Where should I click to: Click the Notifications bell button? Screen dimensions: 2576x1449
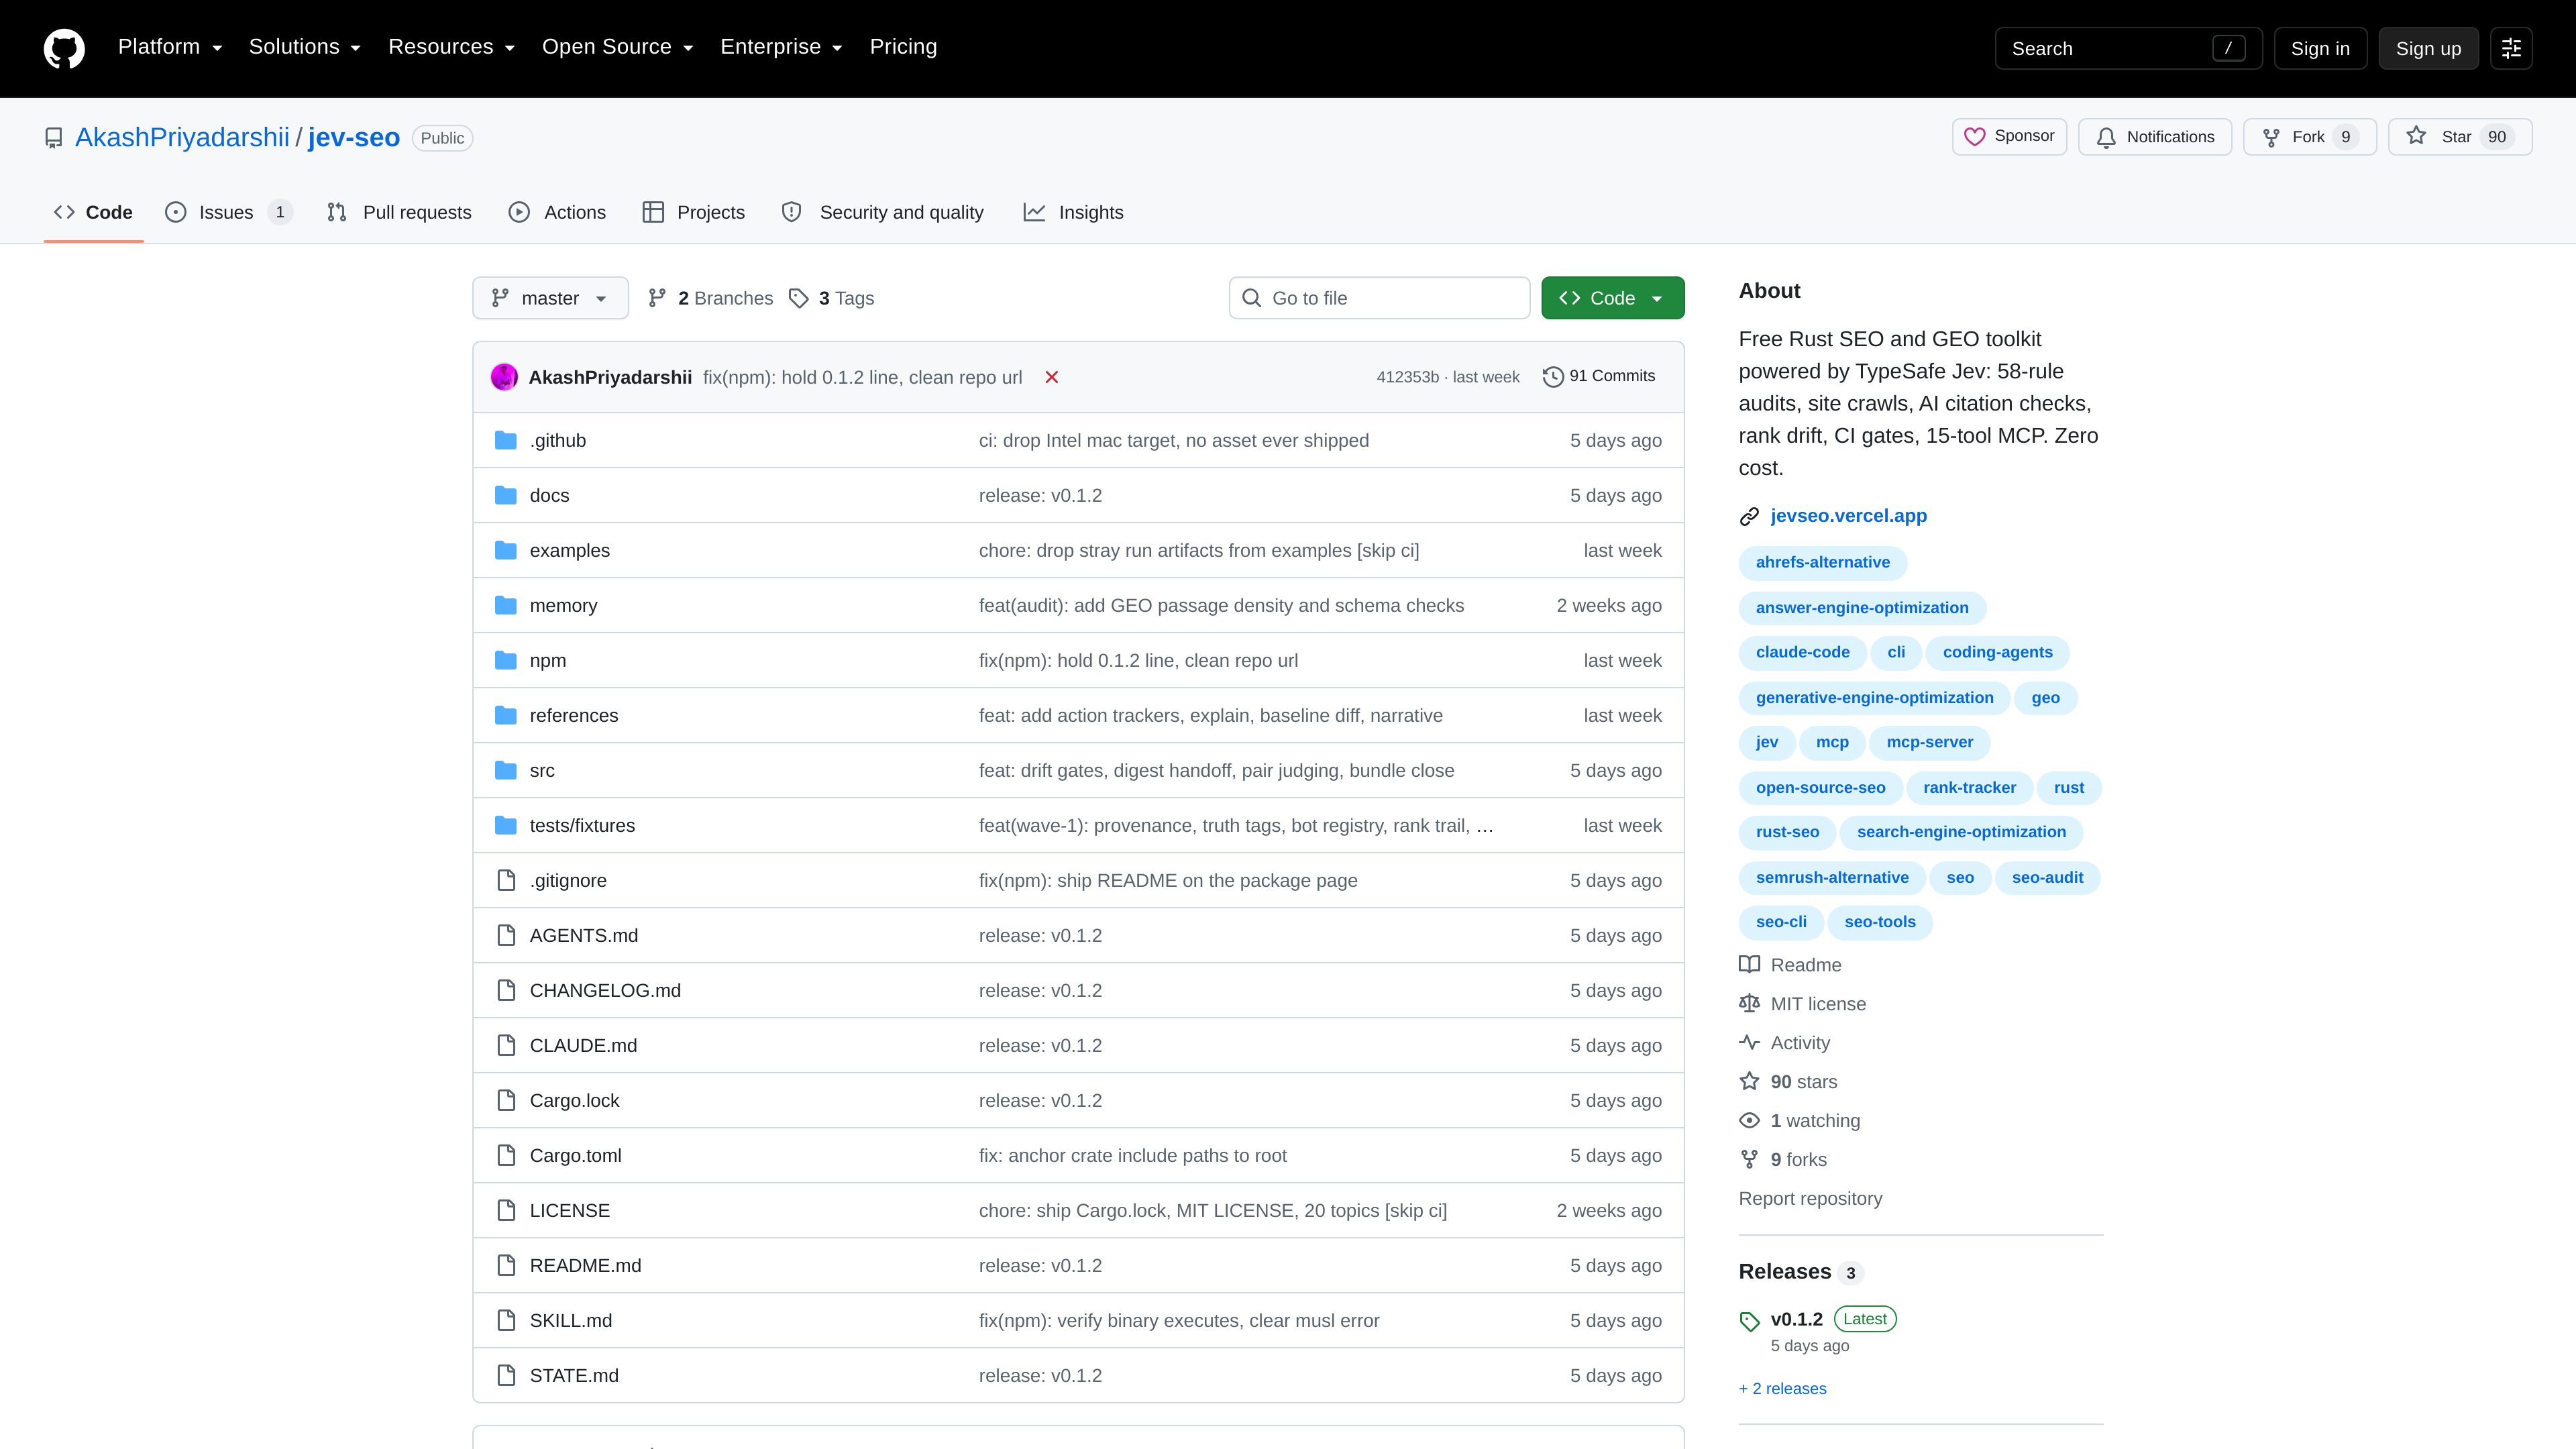[x=2155, y=137]
